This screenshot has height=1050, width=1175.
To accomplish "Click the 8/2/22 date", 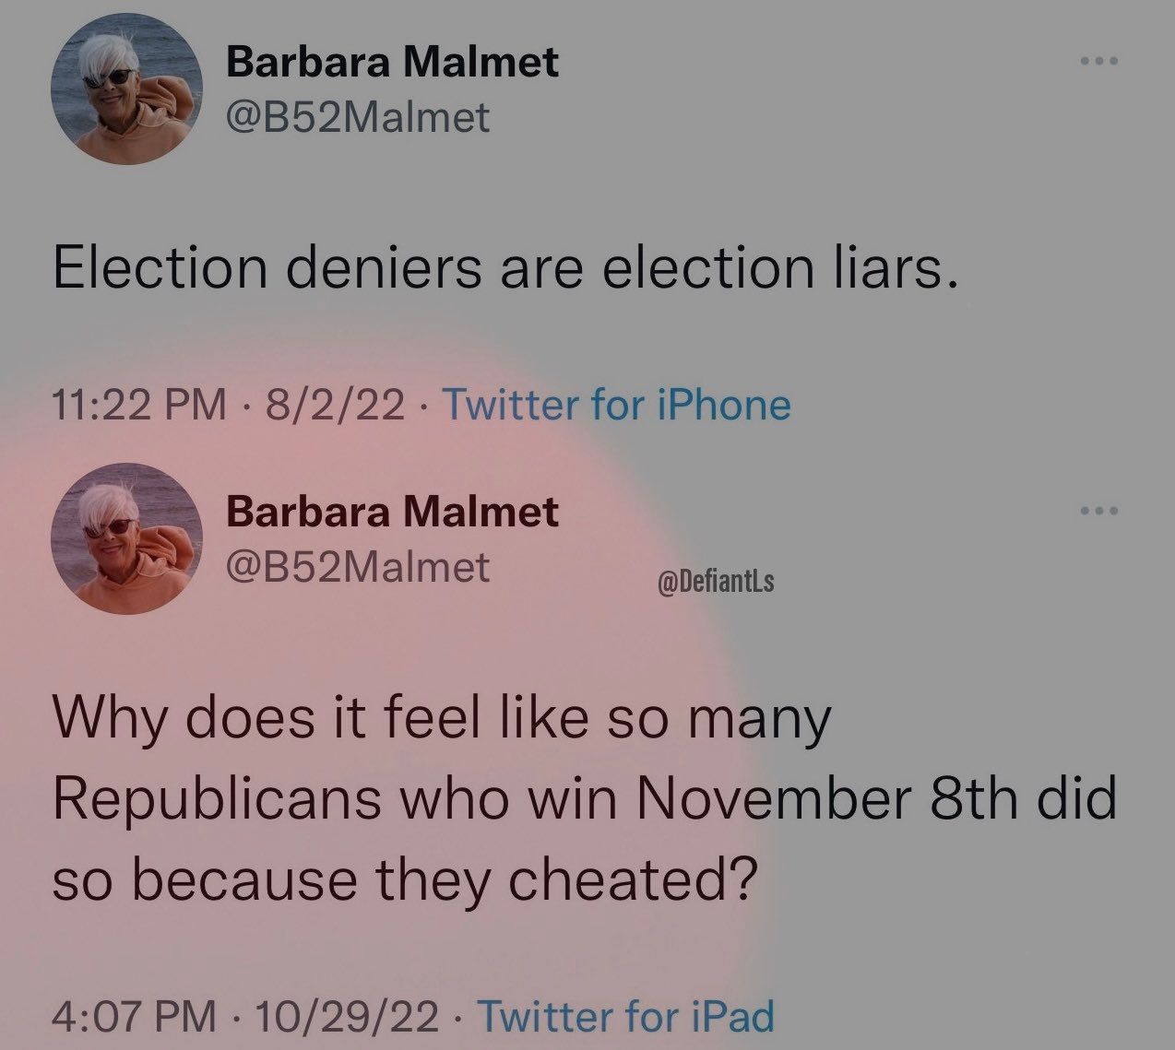I will (x=334, y=405).
